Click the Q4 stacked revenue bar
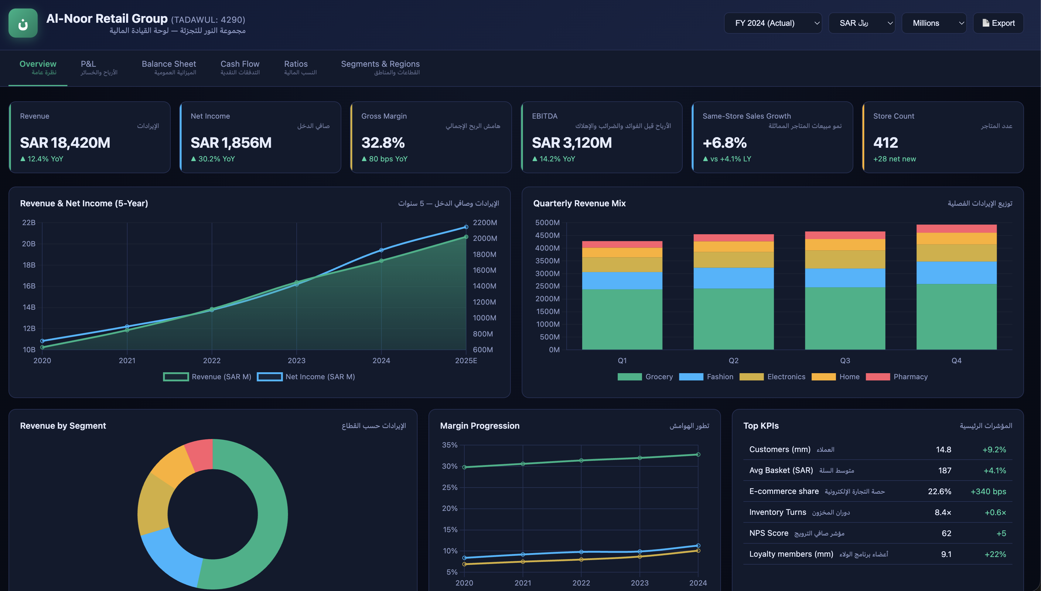This screenshot has height=591, width=1041. coord(957,287)
